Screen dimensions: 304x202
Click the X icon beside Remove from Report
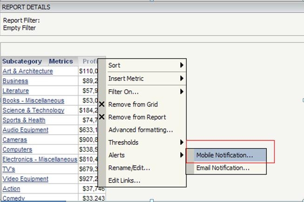point(102,117)
